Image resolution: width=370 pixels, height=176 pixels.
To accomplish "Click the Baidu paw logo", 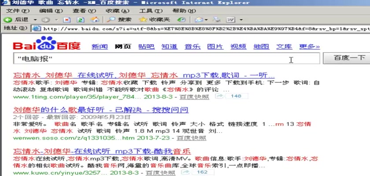I will [46, 43].
